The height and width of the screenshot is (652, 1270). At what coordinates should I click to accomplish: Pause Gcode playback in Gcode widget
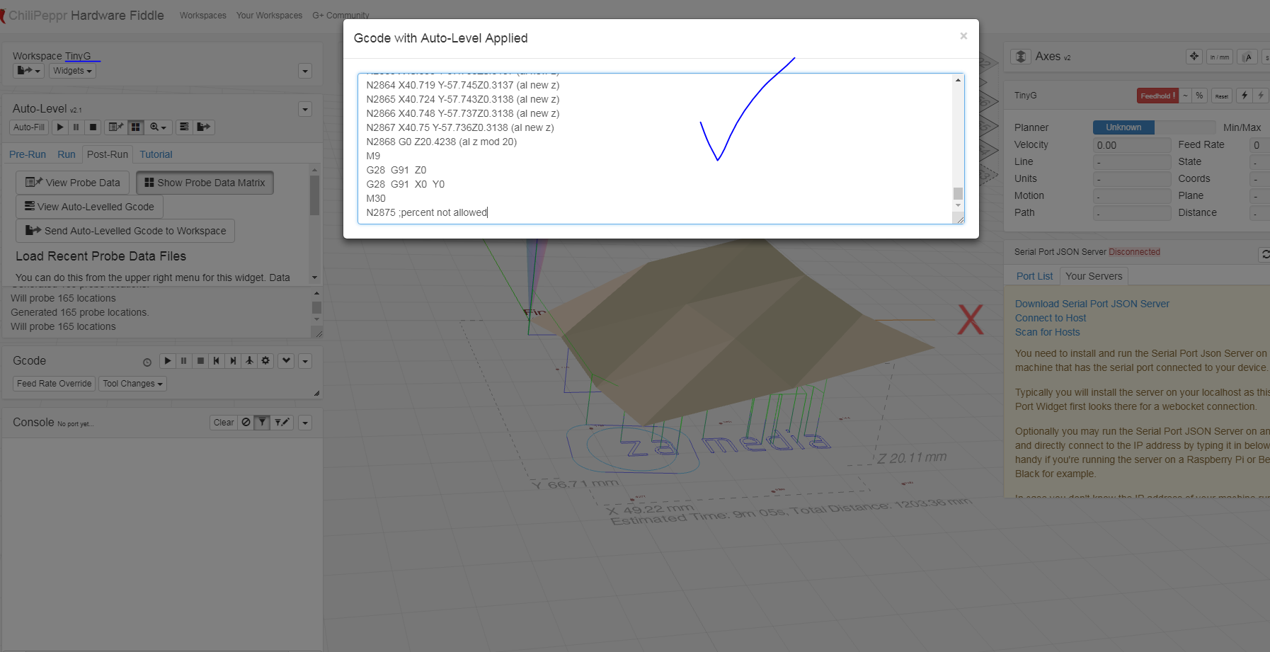pos(184,361)
